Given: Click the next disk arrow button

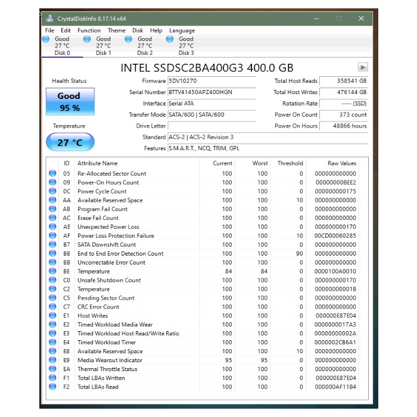Looking at the screenshot, I should point(363,67).
